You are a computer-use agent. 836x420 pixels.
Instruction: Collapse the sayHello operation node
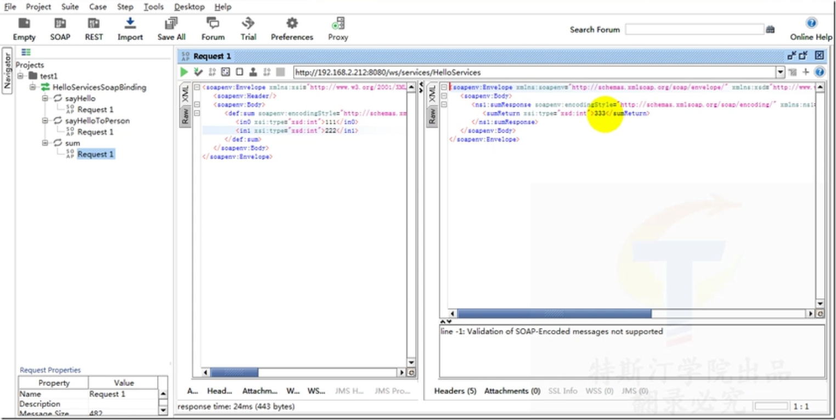46,98
